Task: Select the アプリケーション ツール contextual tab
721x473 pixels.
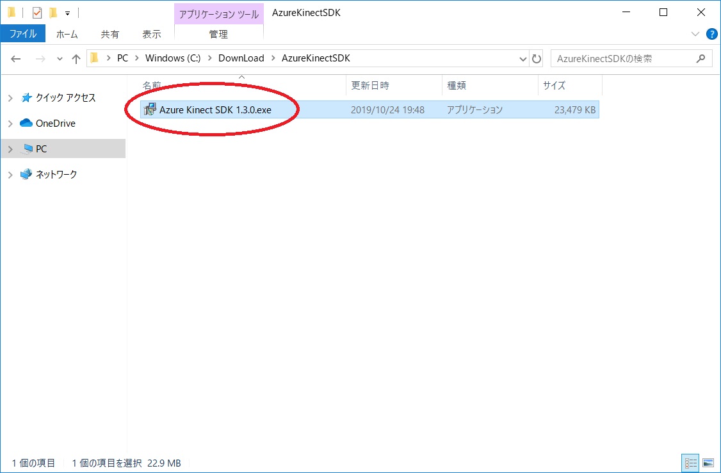Action: tap(218, 14)
